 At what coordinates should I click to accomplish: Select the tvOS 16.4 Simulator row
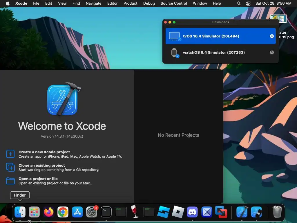221,36
